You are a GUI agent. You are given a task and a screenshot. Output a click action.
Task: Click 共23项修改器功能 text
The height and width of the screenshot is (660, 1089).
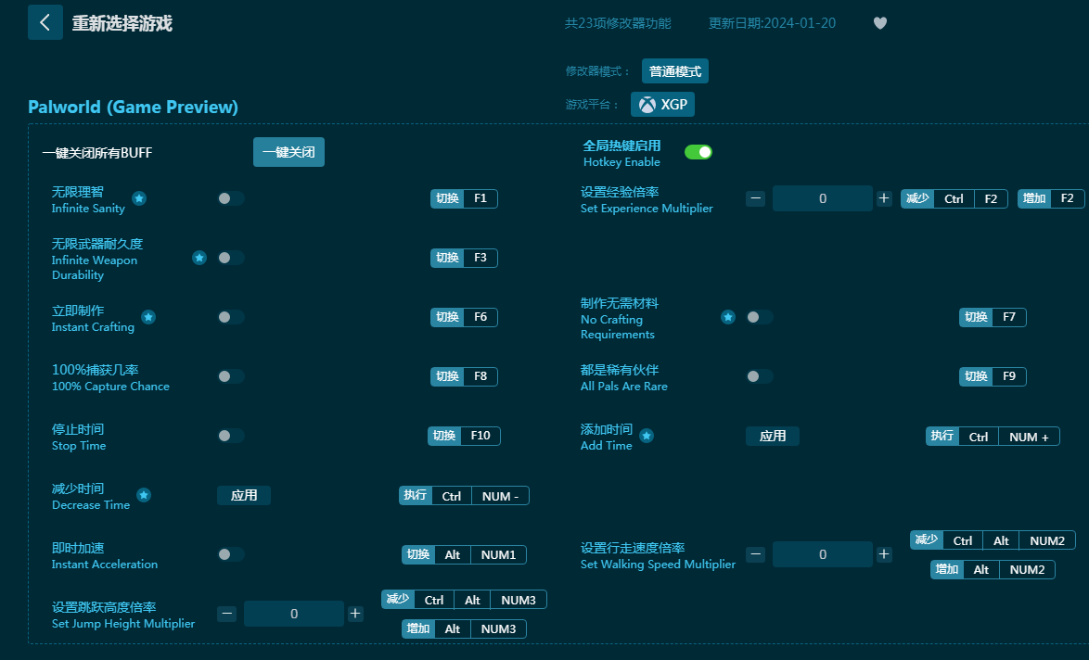point(618,23)
